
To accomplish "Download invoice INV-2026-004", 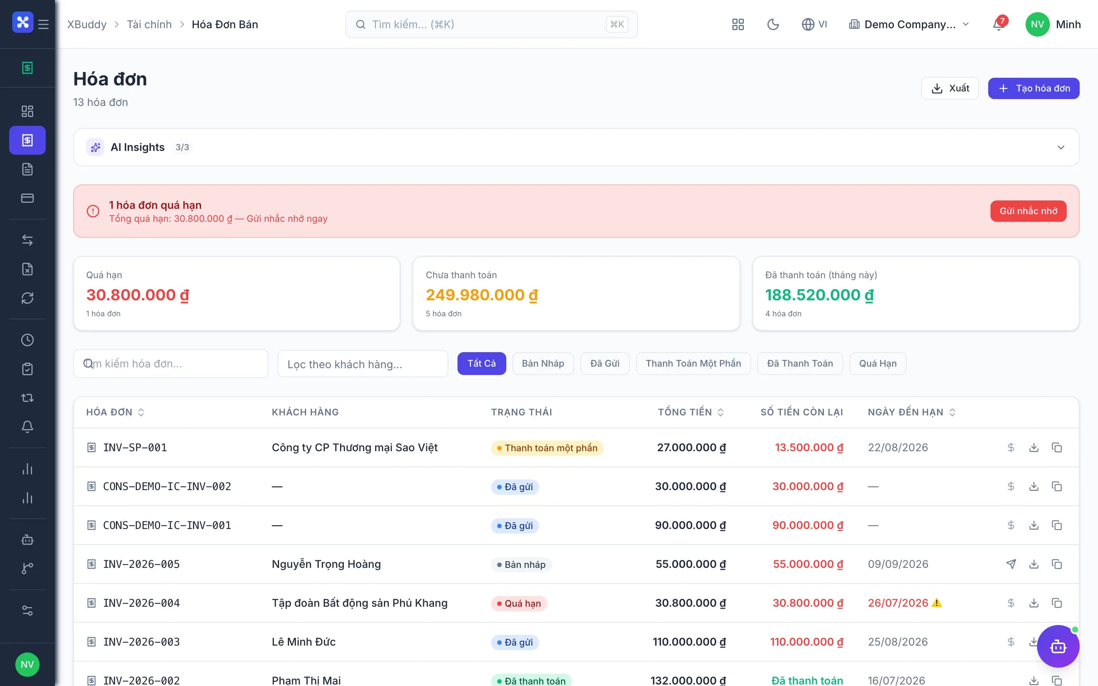I will click(1034, 603).
